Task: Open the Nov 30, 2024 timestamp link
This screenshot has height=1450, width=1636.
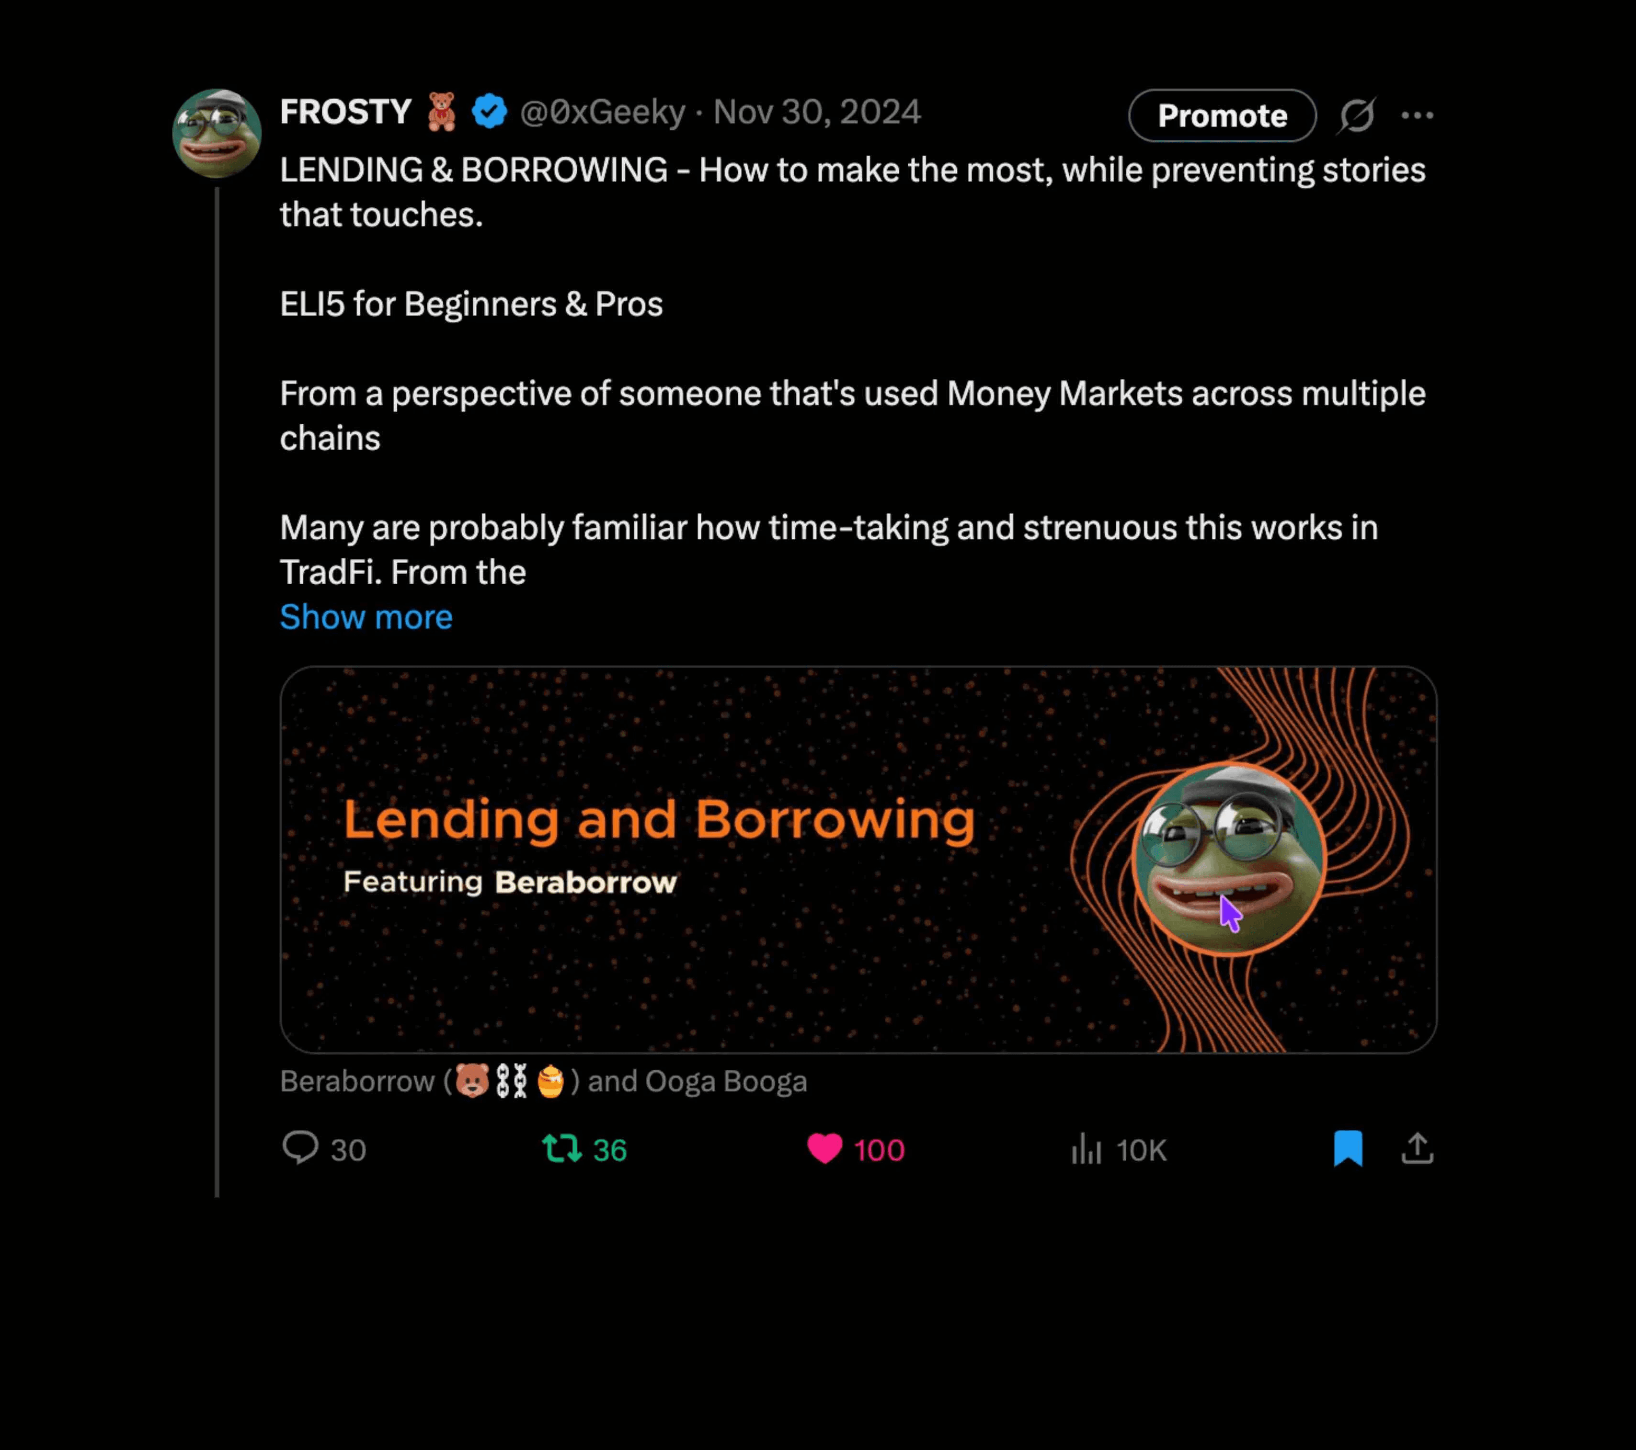Action: pyautogui.click(x=817, y=112)
